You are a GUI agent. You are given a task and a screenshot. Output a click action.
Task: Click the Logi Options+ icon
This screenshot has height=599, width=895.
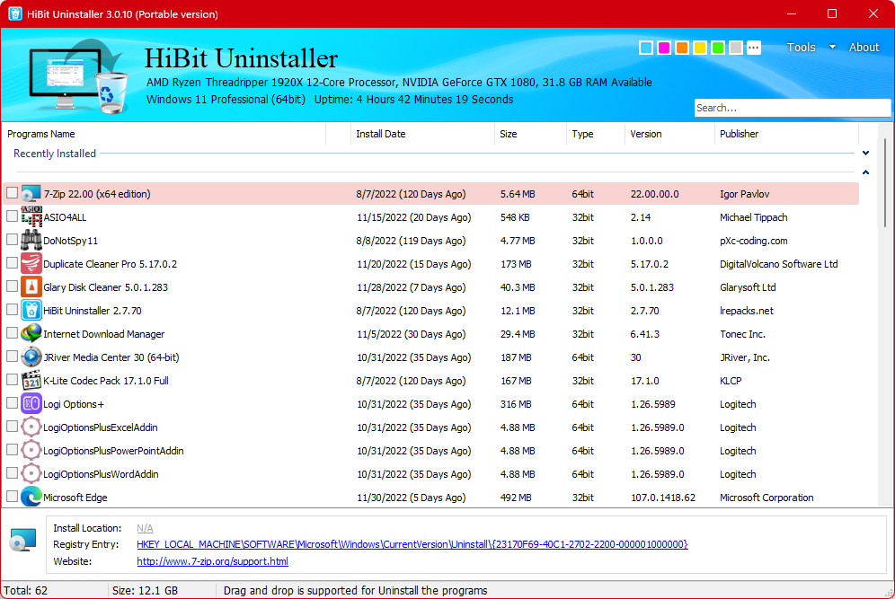pos(31,404)
